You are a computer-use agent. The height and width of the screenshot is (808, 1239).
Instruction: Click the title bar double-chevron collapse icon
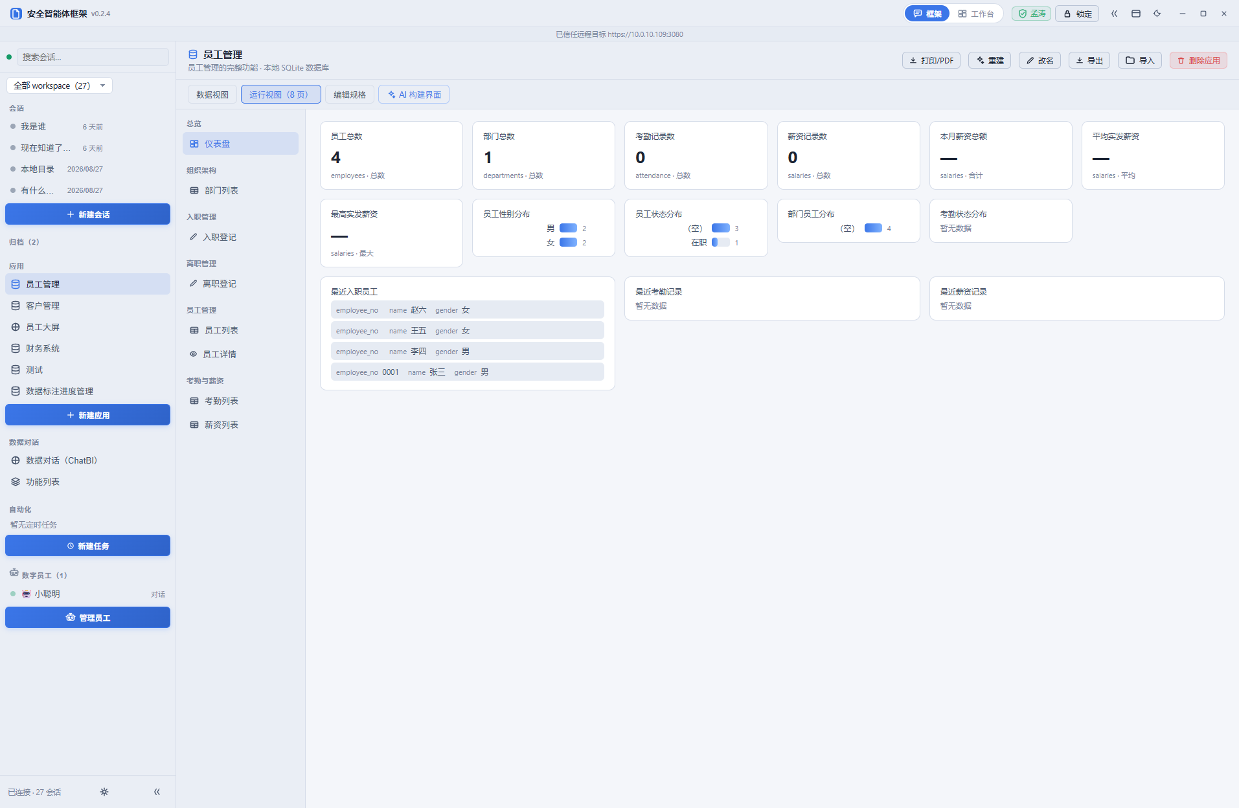click(1114, 14)
